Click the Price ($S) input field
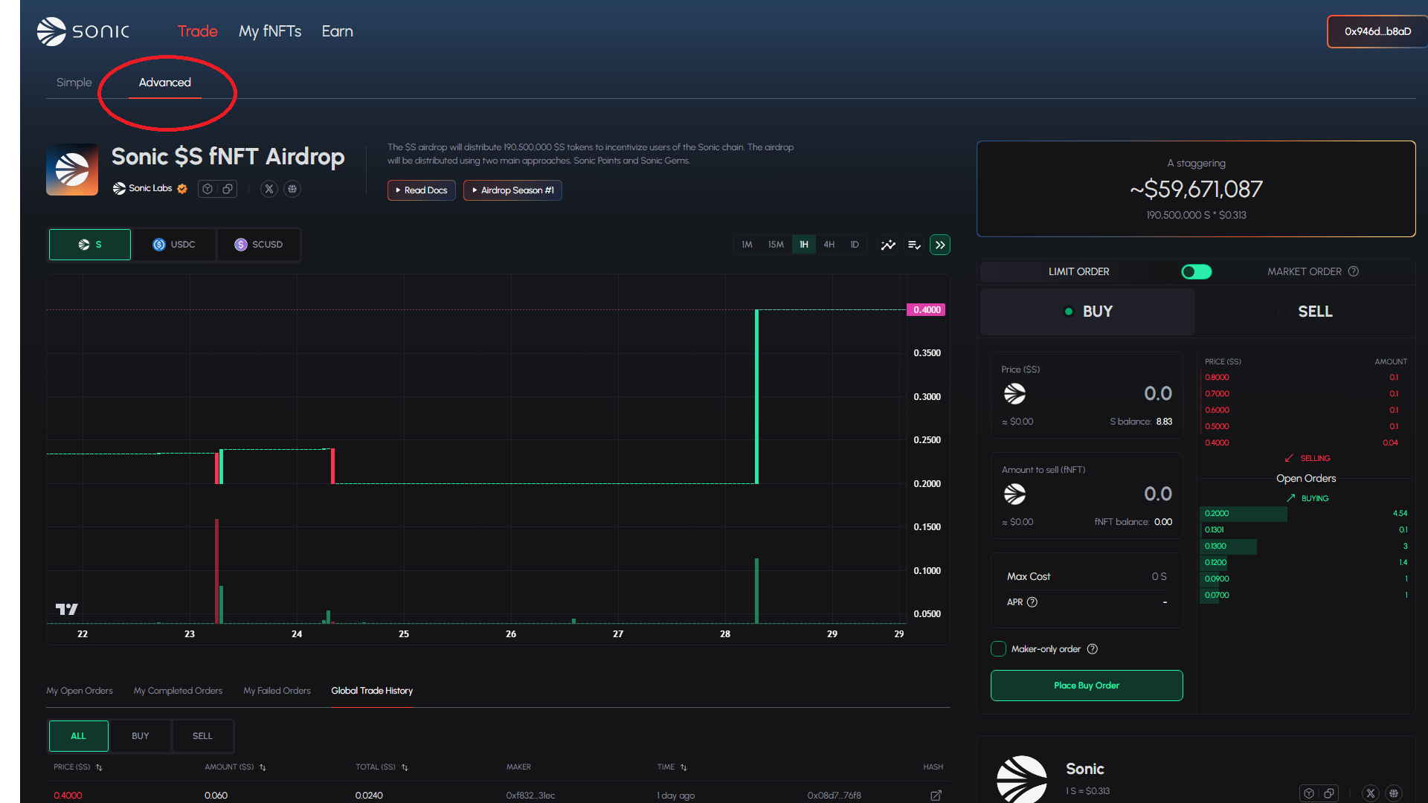The height and width of the screenshot is (803, 1428). pos(1116,393)
